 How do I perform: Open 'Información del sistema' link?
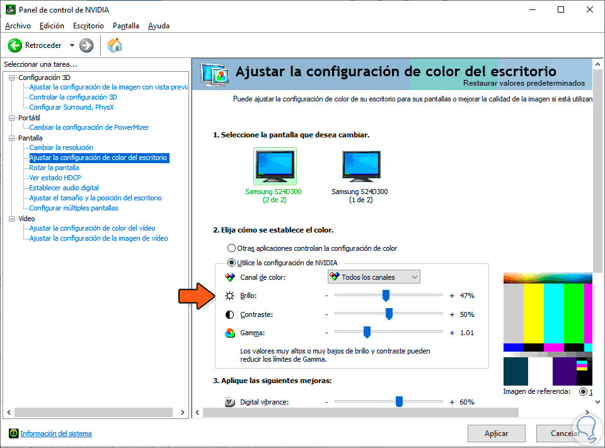(56, 434)
